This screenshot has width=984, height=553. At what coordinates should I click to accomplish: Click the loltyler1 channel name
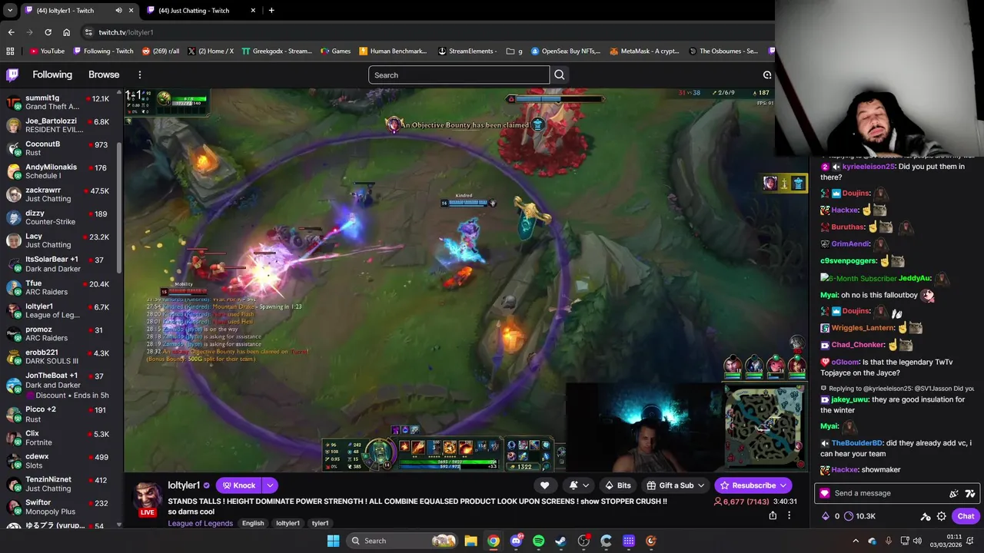184,485
